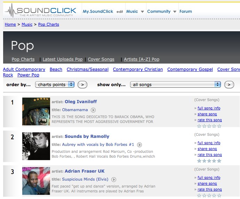Give Obamamama a five-star rating
The width and height of the screenshot is (240, 199).
click(x=219, y=126)
